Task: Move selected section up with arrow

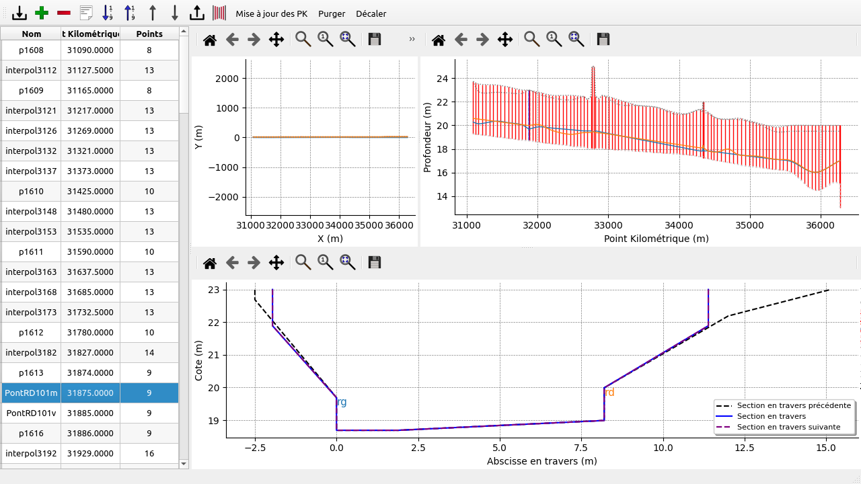Action: coord(153,13)
